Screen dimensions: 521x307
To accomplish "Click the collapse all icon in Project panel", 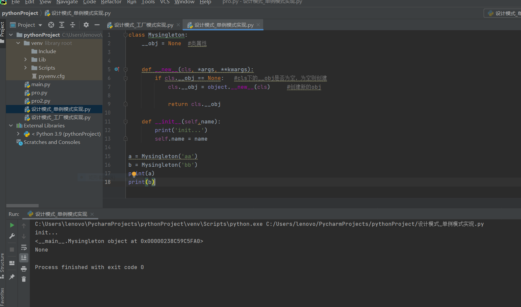I will click(73, 25).
